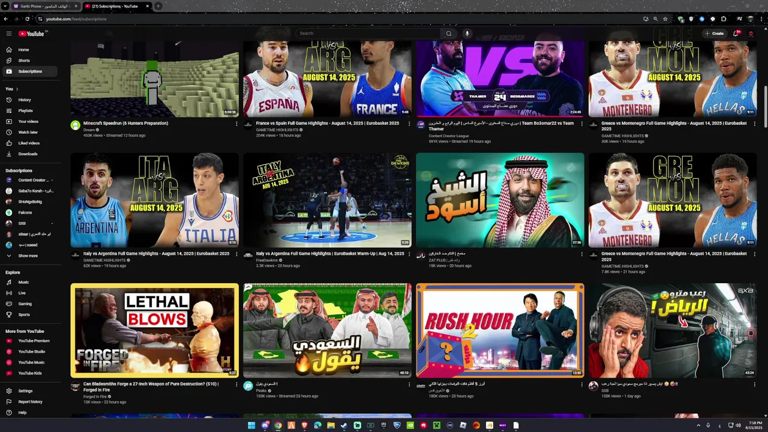Open the account avatar menu

(x=751, y=34)
